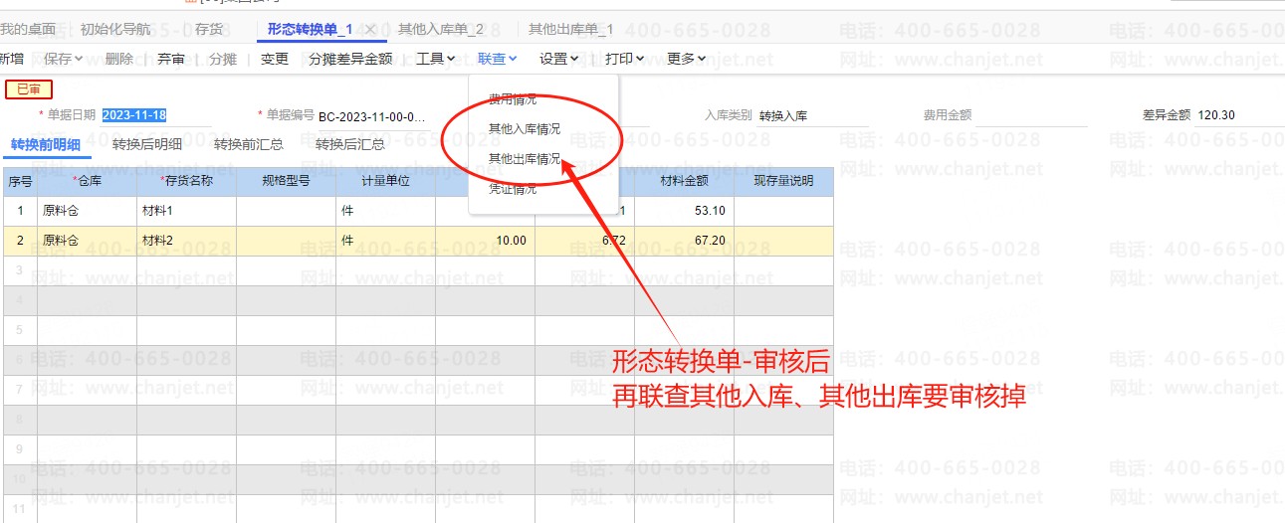Click the 仓库 column header
1285x523 pixels.
click(88, 182)
